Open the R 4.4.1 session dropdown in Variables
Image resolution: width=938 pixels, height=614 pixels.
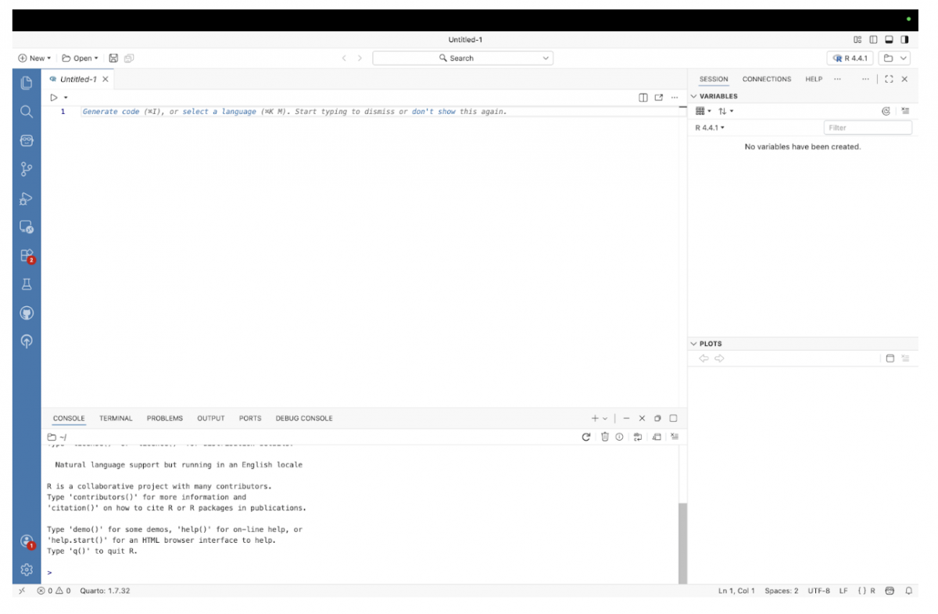coord(710,127)
